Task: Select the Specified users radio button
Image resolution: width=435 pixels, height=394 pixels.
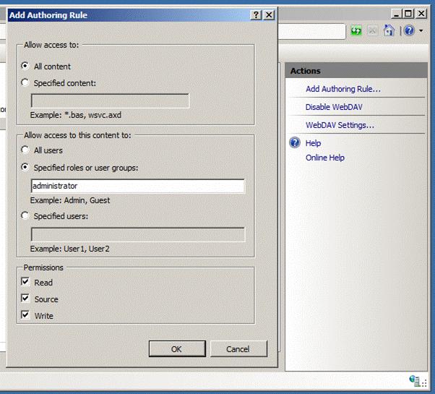Action: [x=25, y=215]
